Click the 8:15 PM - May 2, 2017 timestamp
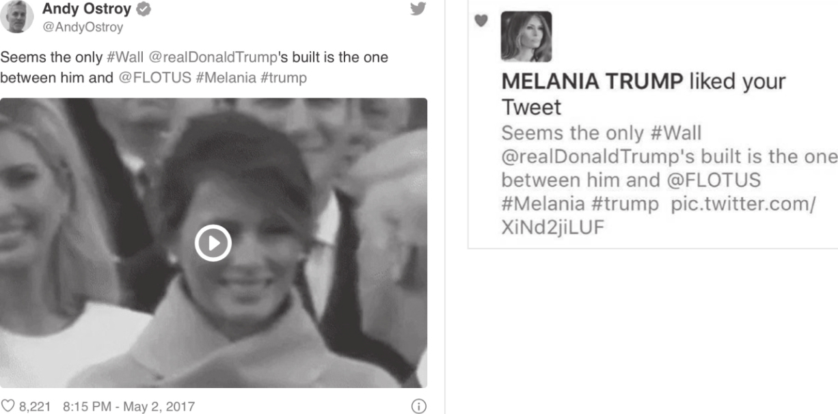This screenshot has height=414, width=838. tap(129, 406)
